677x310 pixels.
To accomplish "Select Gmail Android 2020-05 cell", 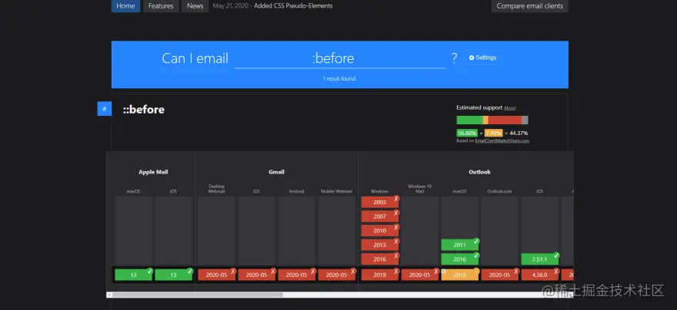I will [297, 275].
